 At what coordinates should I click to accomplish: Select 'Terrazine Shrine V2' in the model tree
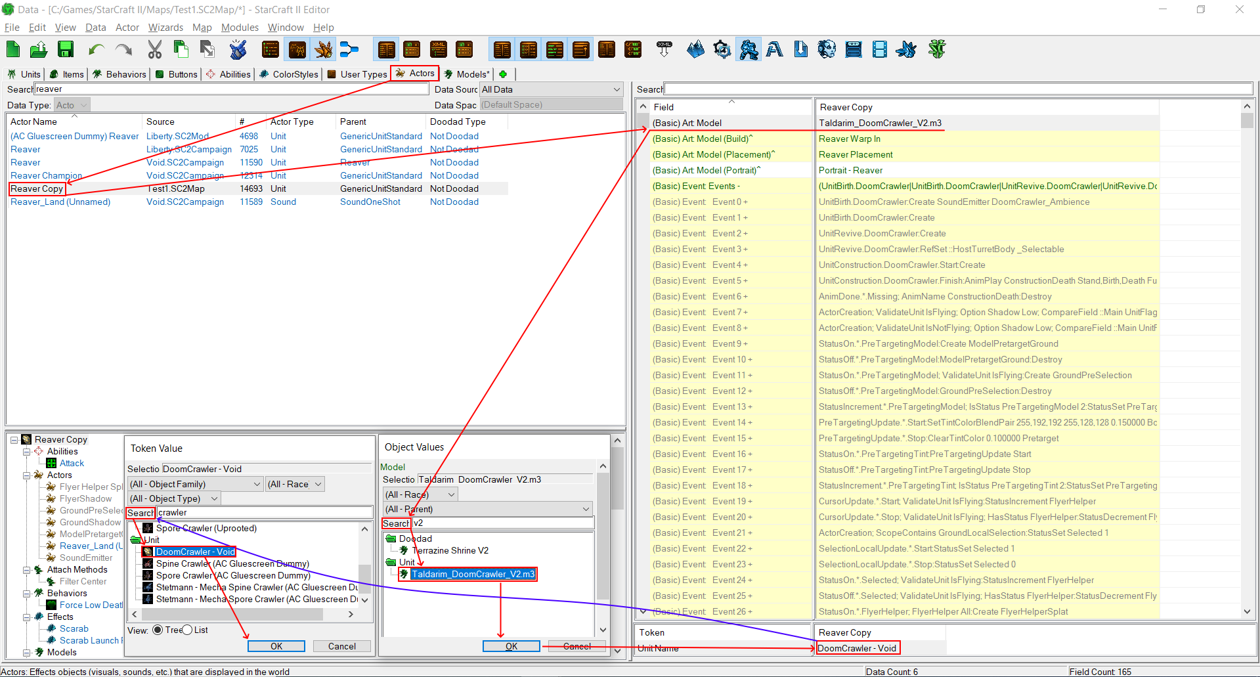pyautogui.click(x=450, y=551)
